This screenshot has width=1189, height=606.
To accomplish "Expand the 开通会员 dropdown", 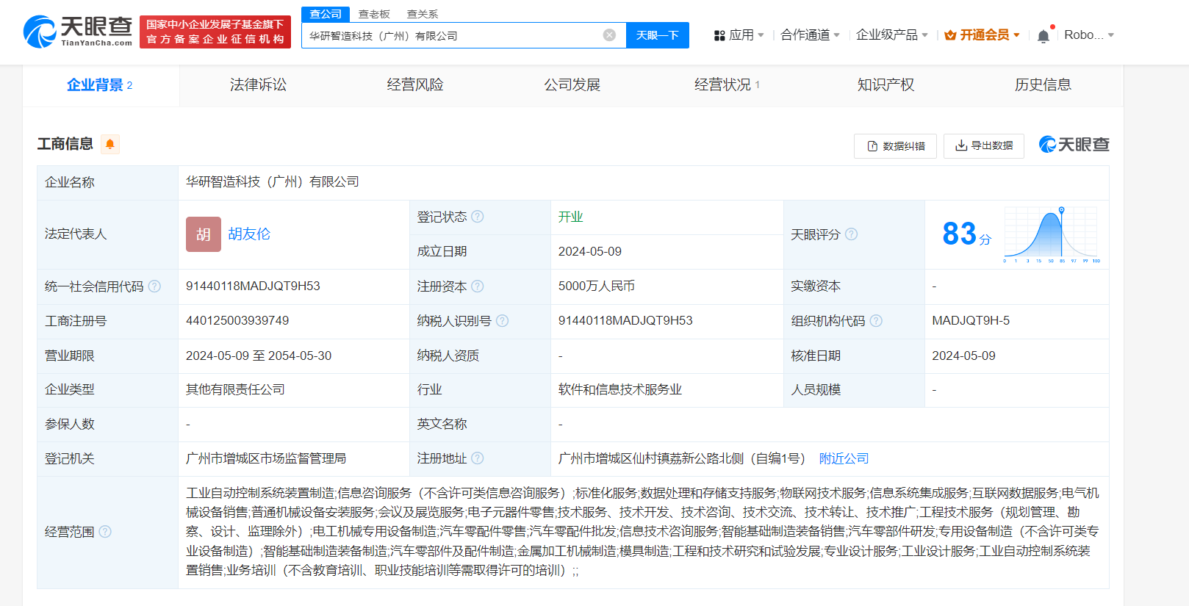I will [x=982, y=35].
